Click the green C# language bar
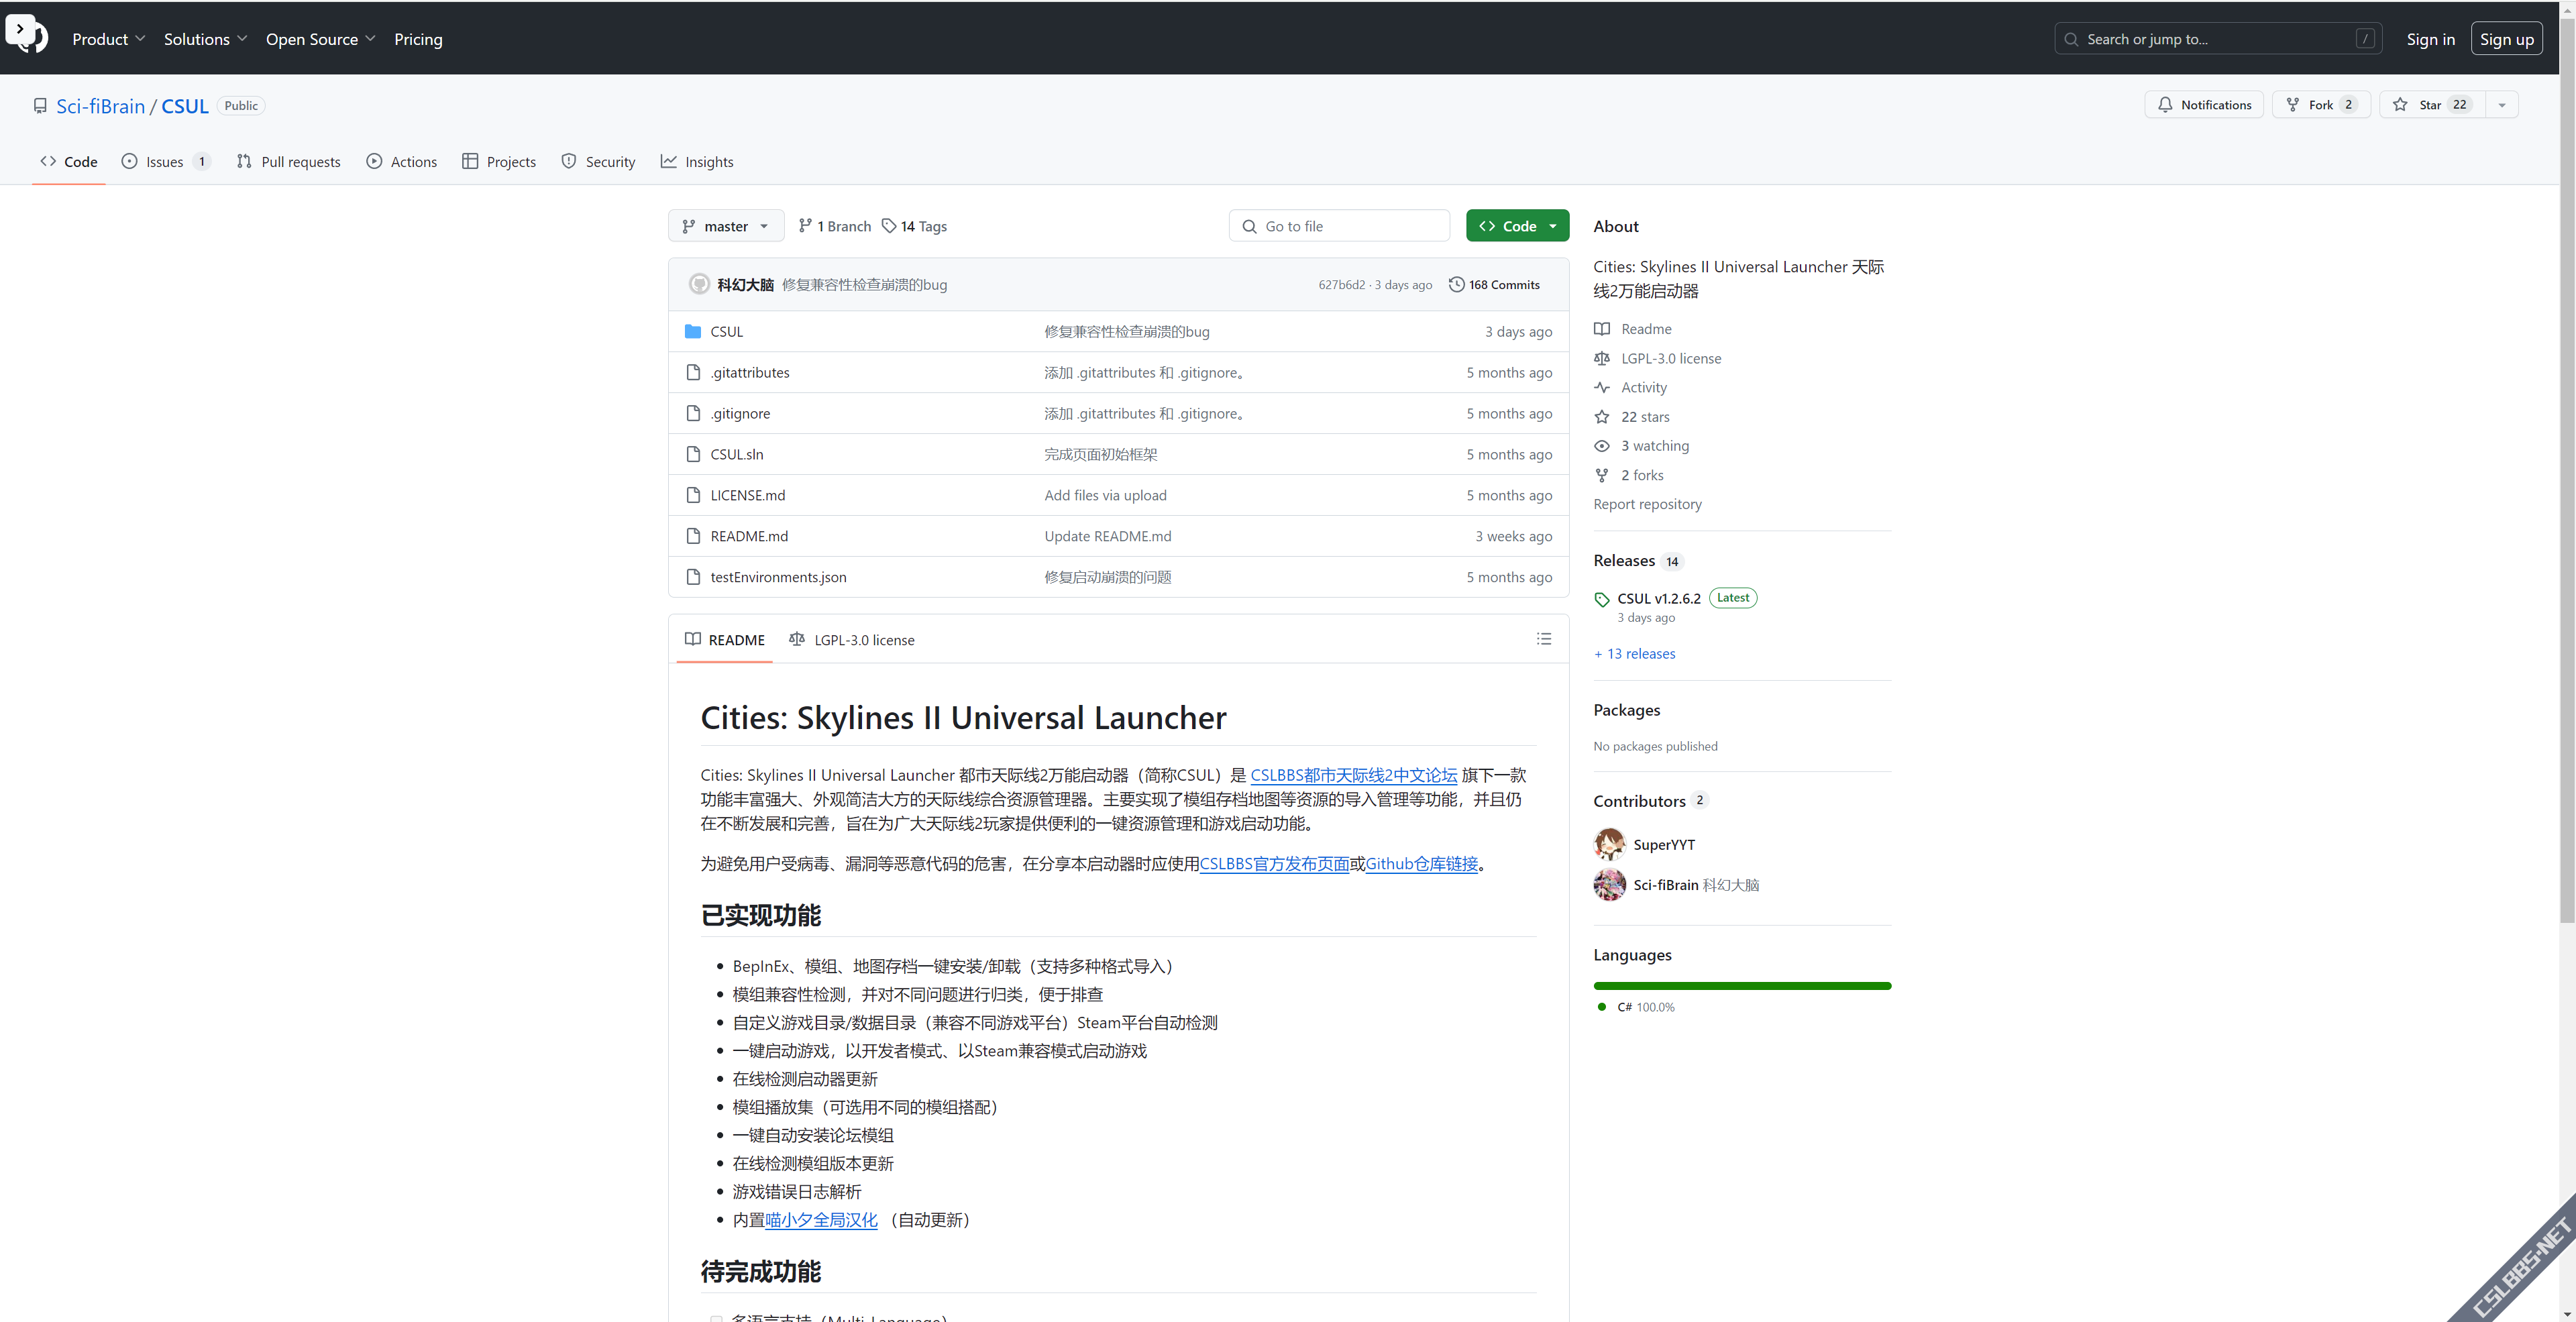Viewport: 2576px width, 1322px height. [1742, 986]
